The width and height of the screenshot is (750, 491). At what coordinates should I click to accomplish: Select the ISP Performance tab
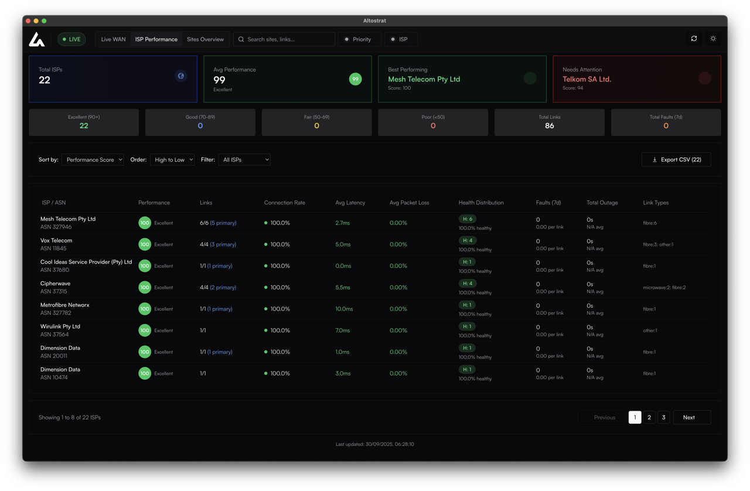(x=156, y=39)
